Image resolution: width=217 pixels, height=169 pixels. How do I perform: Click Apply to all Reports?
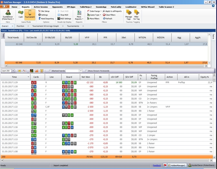click(x=112, y=11)
